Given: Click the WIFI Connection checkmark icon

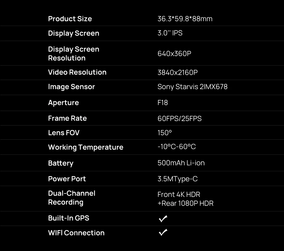Looking at the screenshot, I should click(x=163, y=232).
